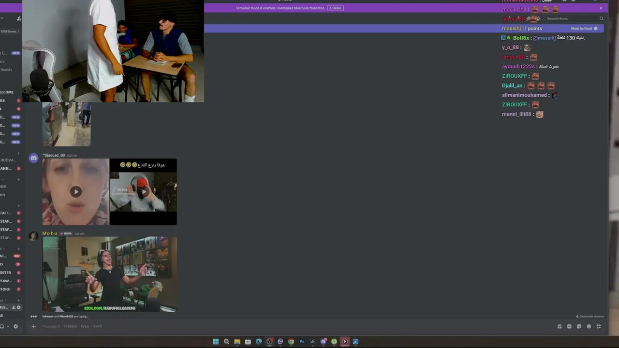Click the Djalil_an username in stream chat
Image resolution: width=619 pixels, height=348 pixels.
[512, 86]
